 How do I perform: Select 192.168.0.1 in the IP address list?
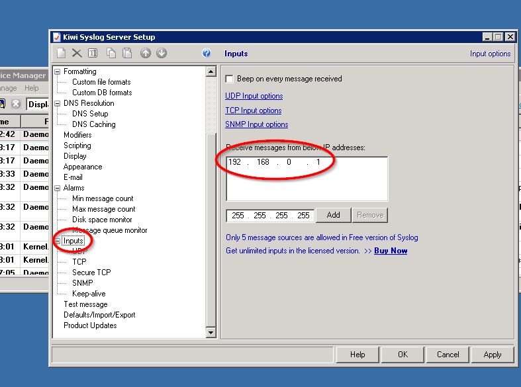[275, 162]
